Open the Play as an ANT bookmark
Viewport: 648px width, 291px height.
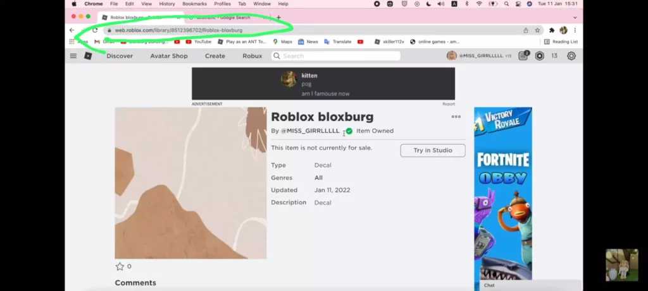242,42
